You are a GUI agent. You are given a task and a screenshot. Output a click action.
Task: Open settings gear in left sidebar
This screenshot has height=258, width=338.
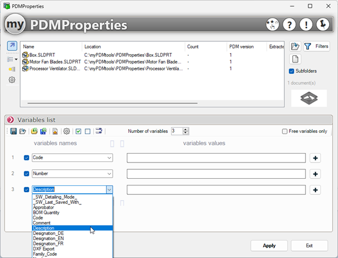12,80
